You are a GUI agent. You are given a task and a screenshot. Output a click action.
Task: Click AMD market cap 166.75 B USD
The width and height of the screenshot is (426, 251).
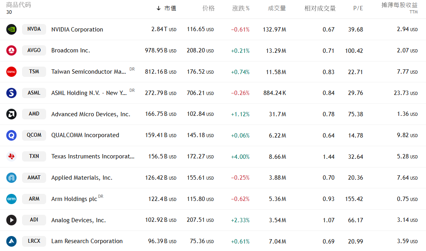[x=161, y=114]
